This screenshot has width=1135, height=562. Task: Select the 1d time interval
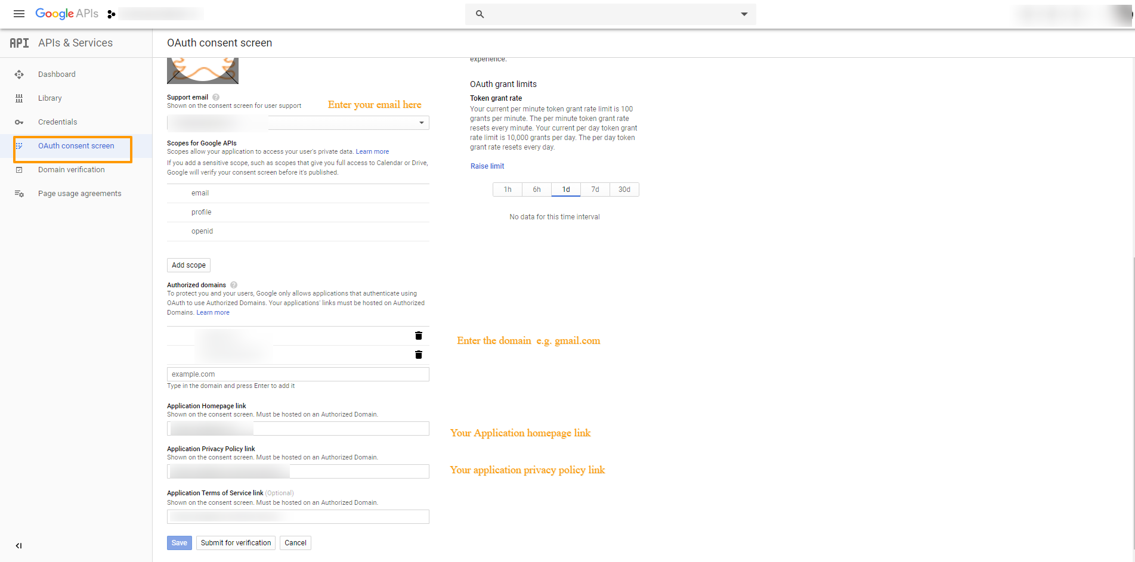pos(566,190)
